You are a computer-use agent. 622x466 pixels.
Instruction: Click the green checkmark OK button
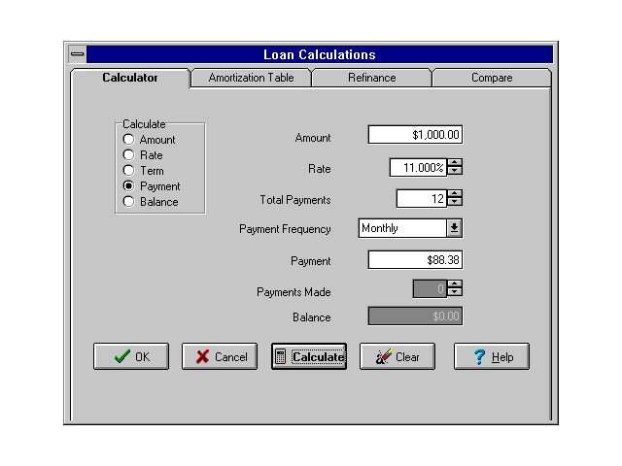(131, 356)
